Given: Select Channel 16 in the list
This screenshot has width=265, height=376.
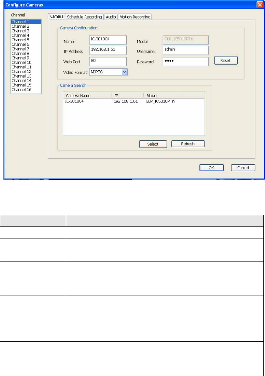Looking at the screenshot, I should point(26,90).
